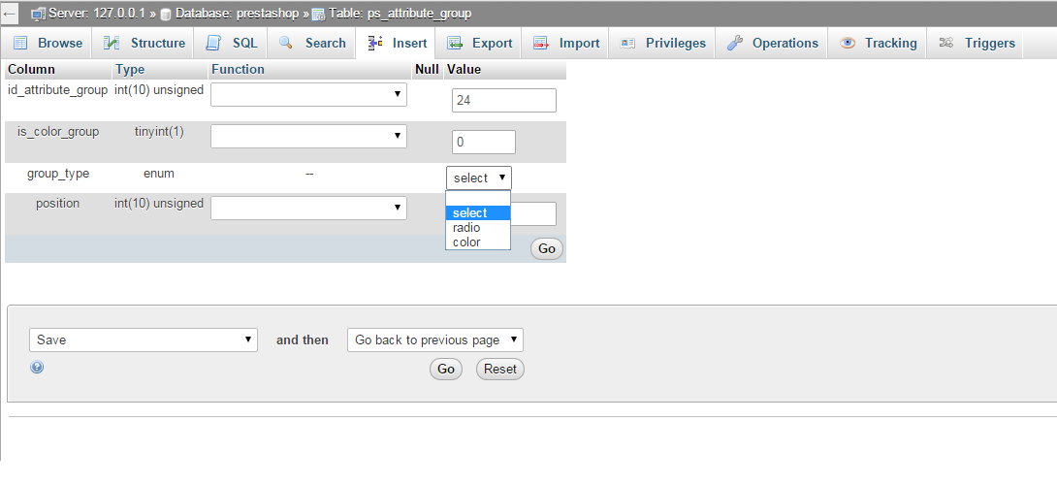This screenshot has width=1057, height=485.
Task: Click the 'position' column name
Action: [58, 203]
